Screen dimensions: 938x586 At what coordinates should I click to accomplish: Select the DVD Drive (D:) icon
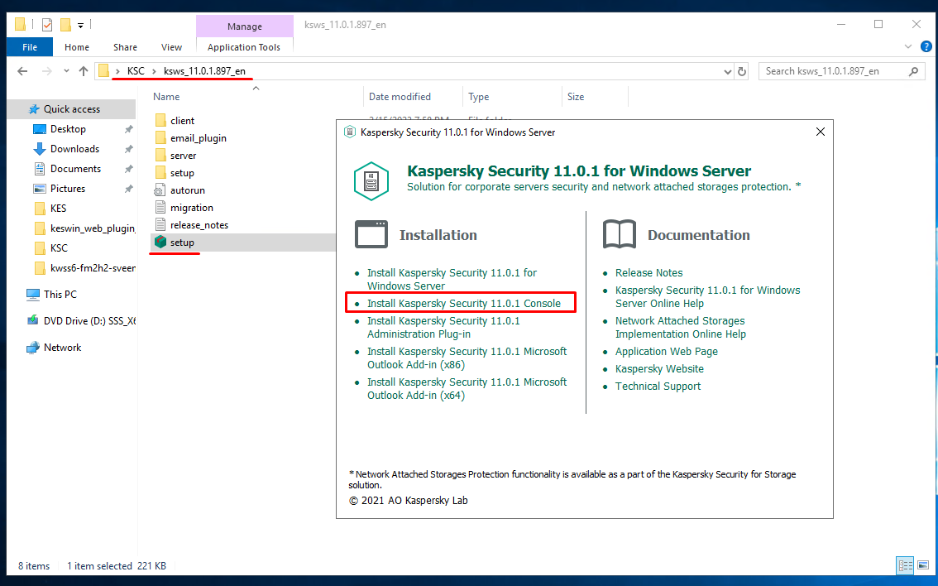tap(33, 321)
